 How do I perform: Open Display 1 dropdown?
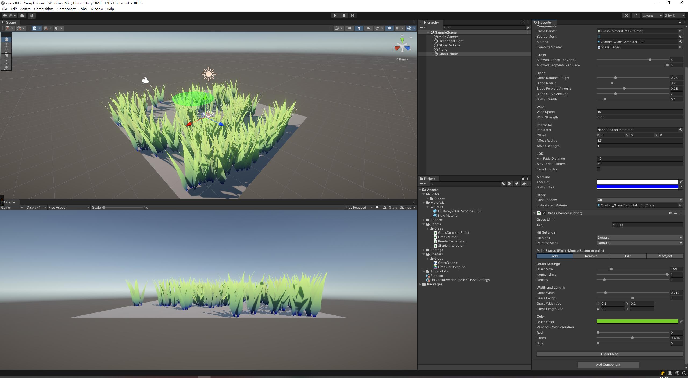pyautogui.click(x=36, y=207)
